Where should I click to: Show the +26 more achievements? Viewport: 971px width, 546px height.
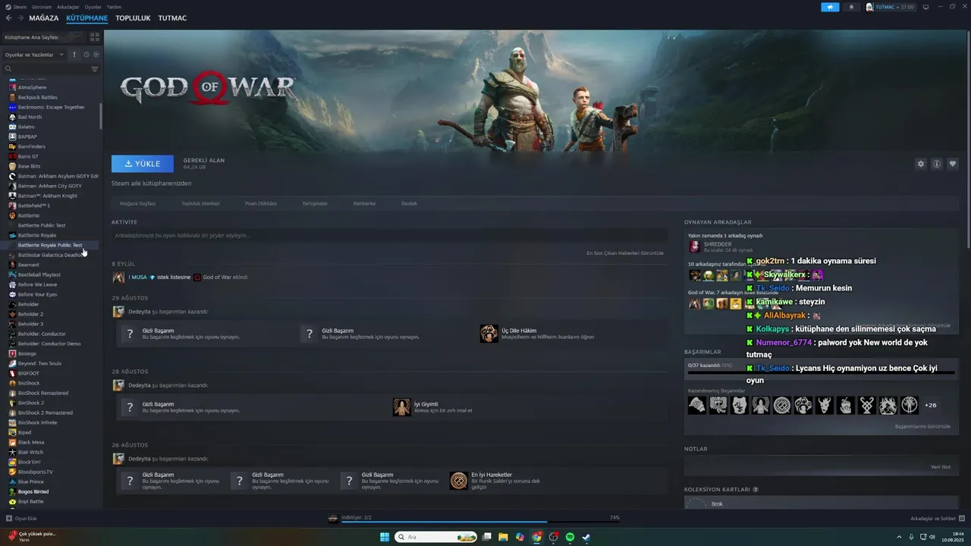931,405
